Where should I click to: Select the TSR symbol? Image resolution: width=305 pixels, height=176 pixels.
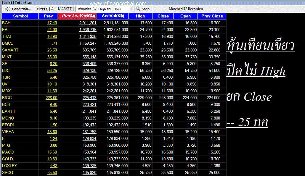point(6,77)
